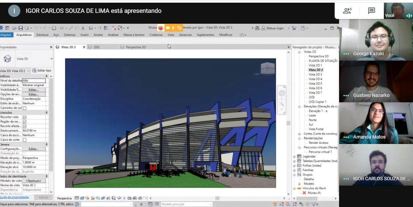Click the binoculars search icon
The width and height of the screenshot is (413, 207).
click(x=257, y=28)
